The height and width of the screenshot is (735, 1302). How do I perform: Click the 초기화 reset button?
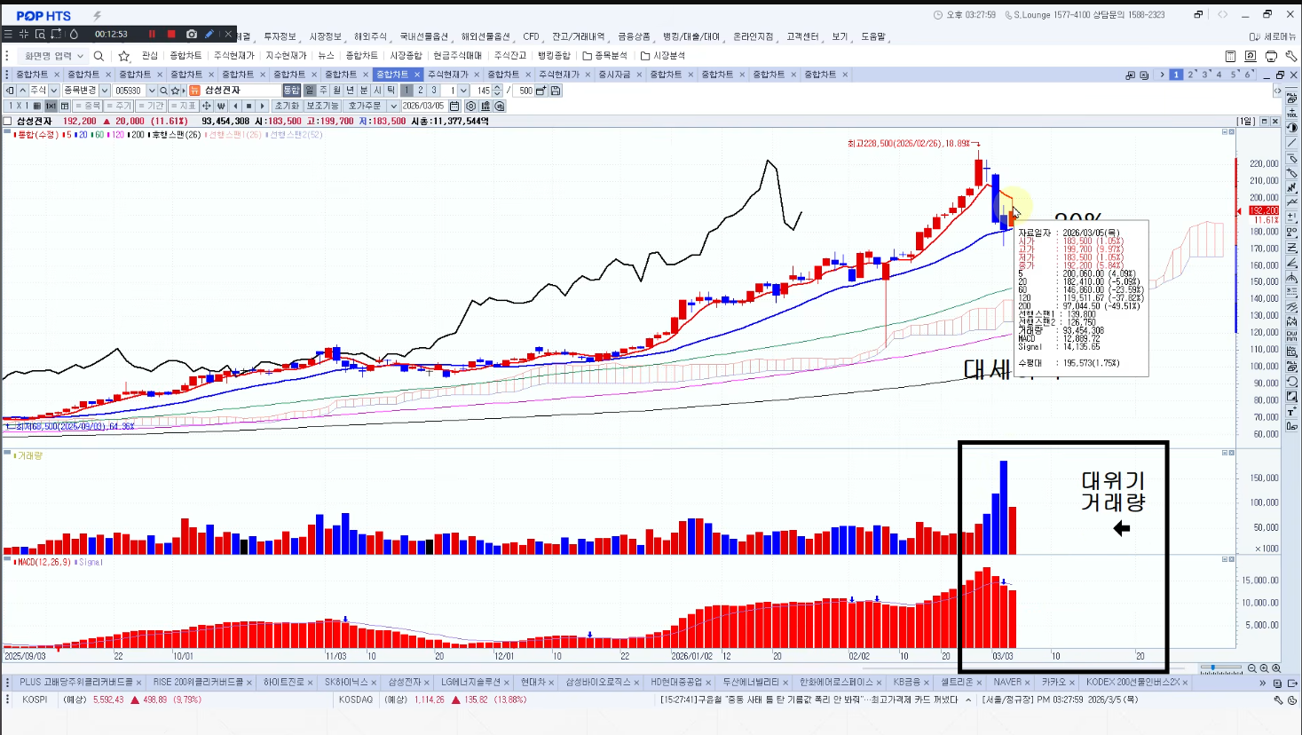[x=287, y=106]
